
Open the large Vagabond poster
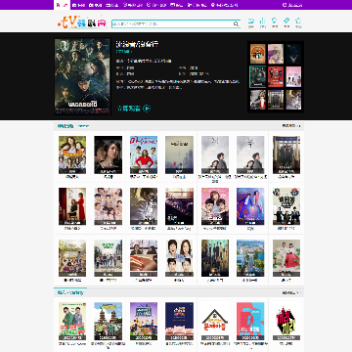point(82,76)
